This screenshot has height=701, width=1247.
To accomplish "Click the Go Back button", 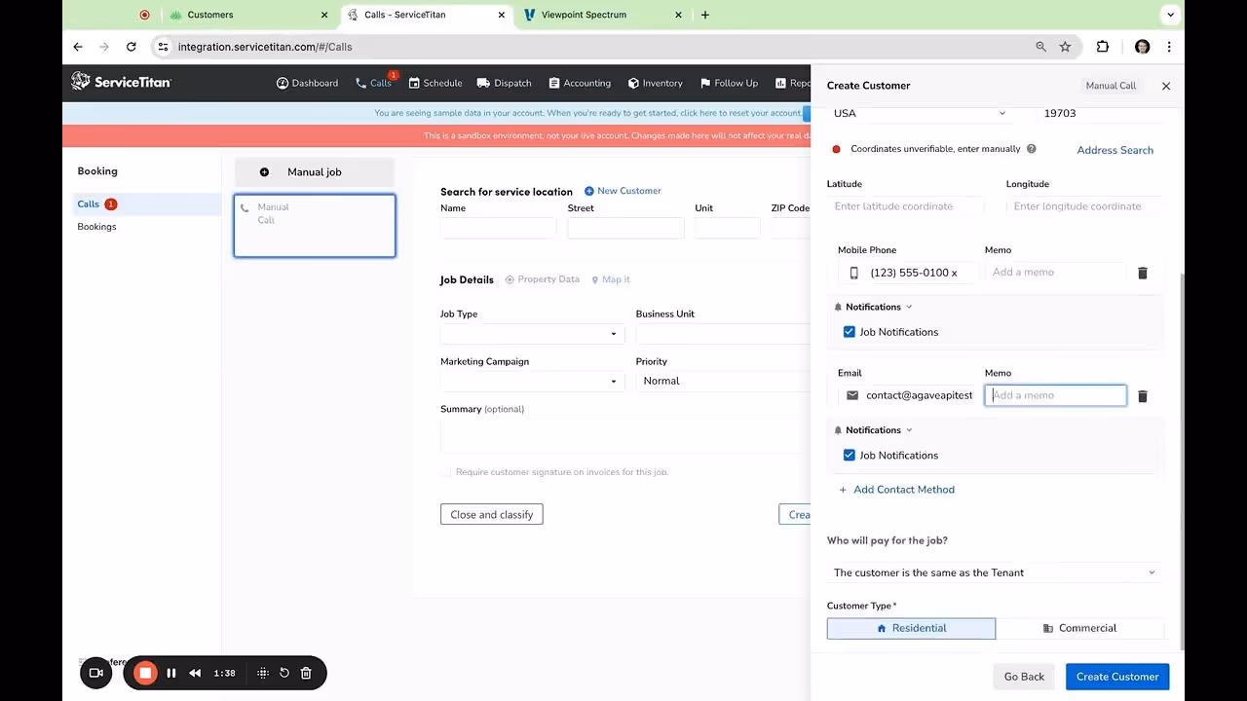I will click(1024, 677).
